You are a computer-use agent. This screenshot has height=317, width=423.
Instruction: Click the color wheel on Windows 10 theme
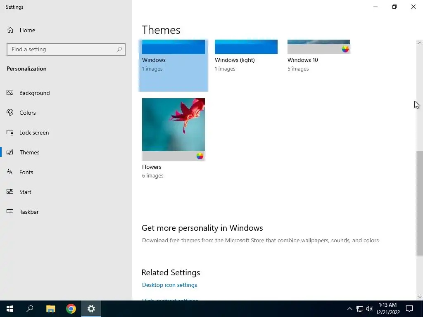(x=345, y=49)
